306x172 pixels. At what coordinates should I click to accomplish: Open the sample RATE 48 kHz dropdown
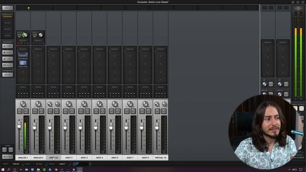click(x=39, y=164)
